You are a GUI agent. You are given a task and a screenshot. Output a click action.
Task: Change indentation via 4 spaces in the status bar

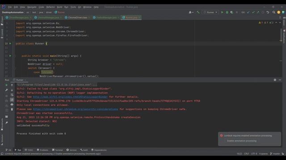[264, 154]
